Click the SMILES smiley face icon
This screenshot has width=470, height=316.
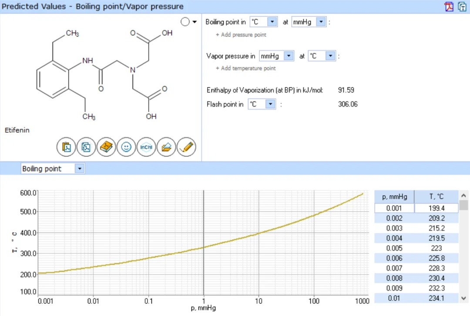[x=126, y=147]
